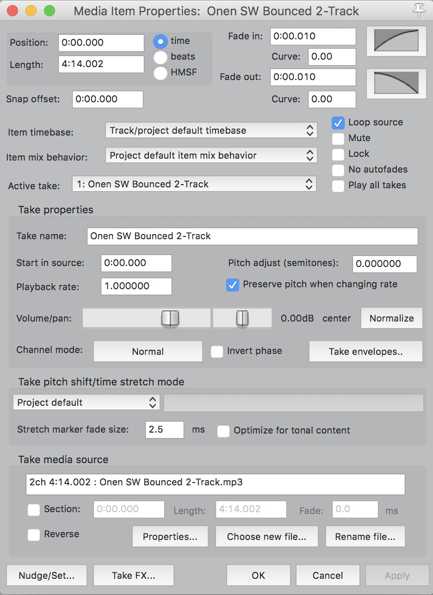The image size is (433, 595).
Task: Click the fade in curve shape icon
Action: pyautogui.click(x=396, y=40)
